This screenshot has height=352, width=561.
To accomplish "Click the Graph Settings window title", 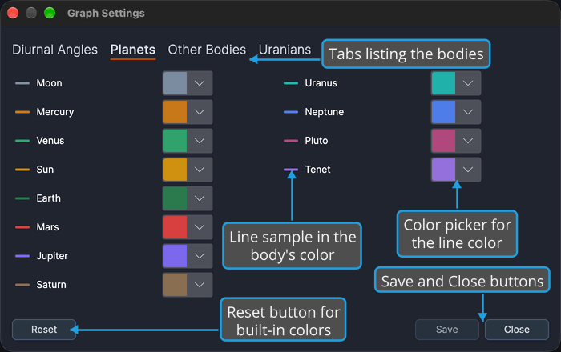I will tap(106, 14).
